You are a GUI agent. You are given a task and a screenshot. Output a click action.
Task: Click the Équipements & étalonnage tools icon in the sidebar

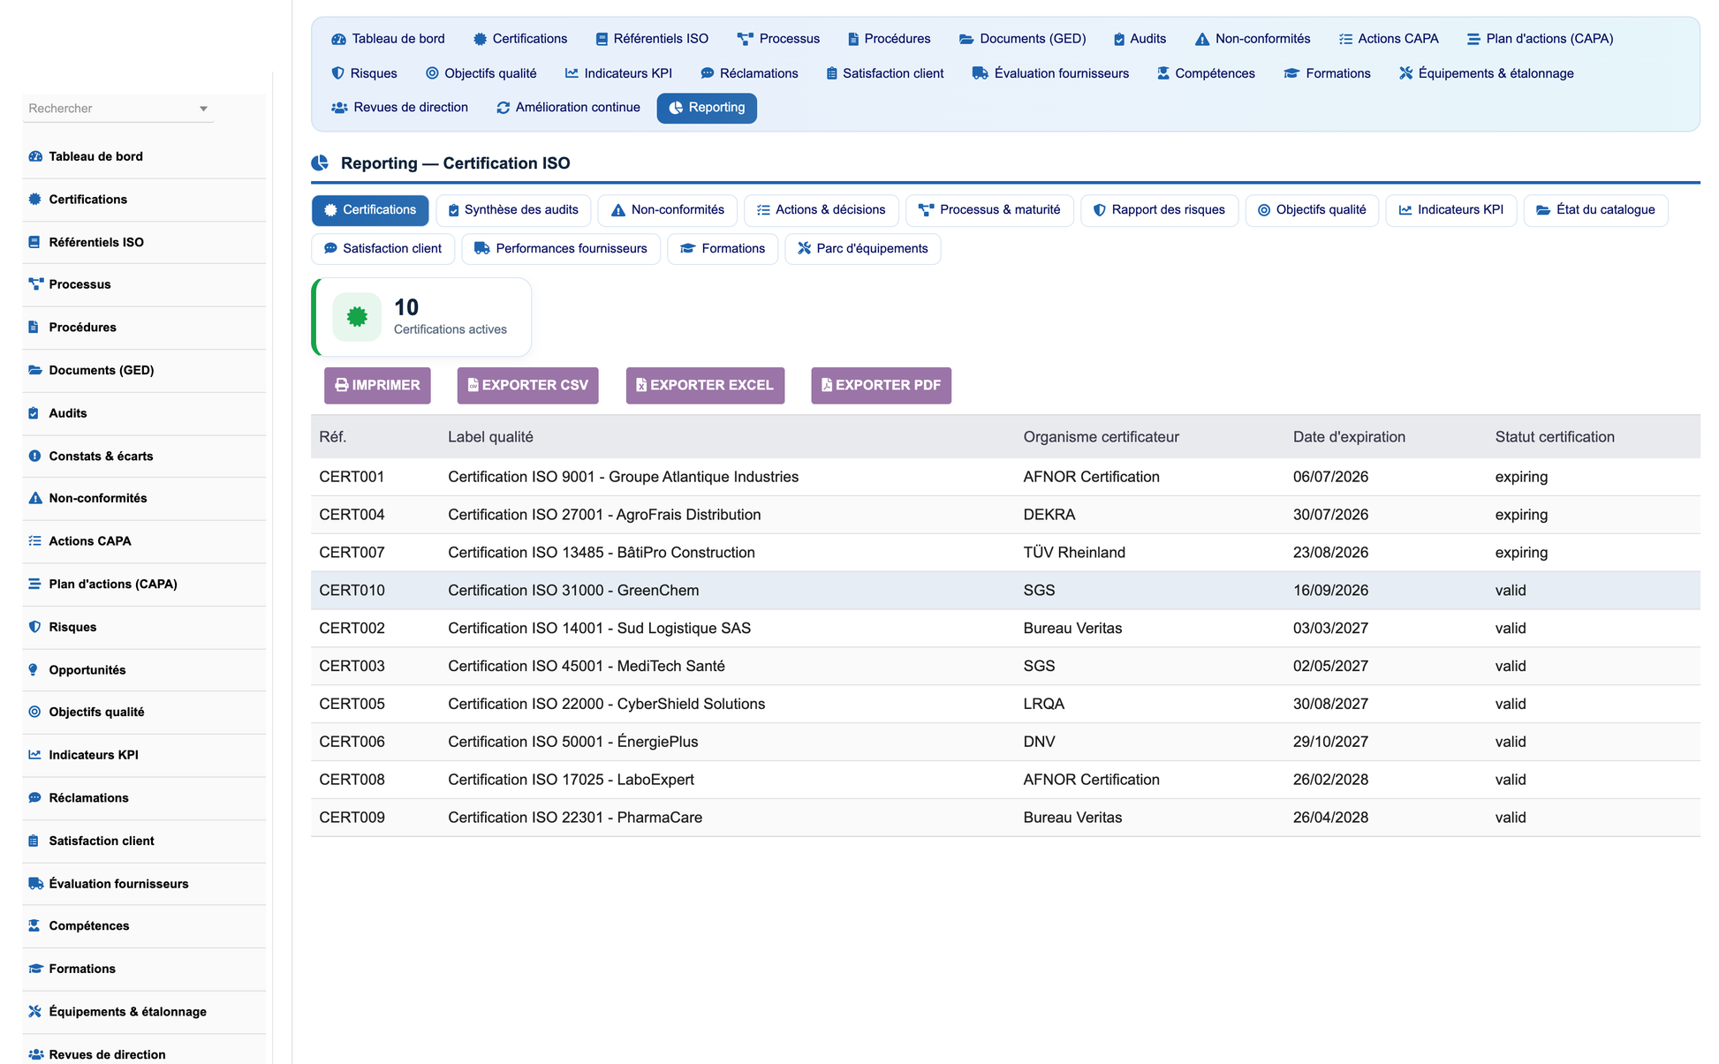[35, 1012]
